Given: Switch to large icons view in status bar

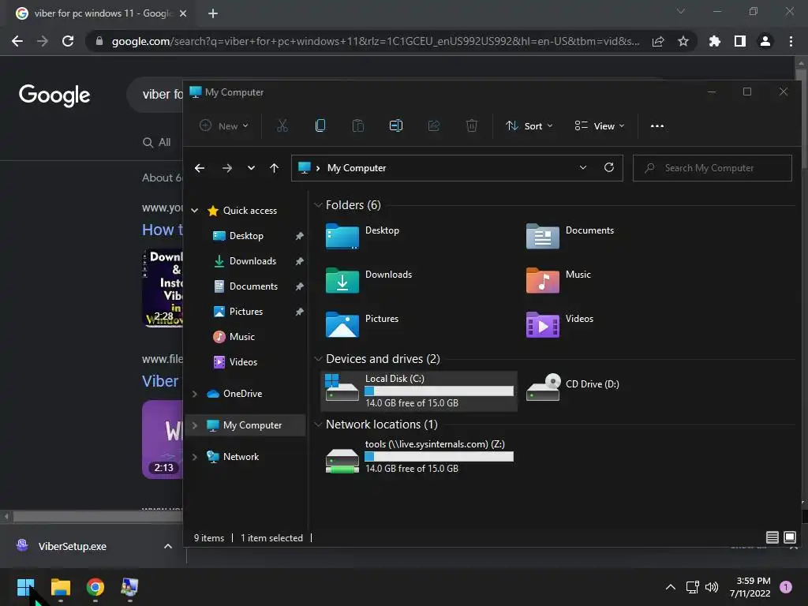Looking at the screenshot, I should coord(789,537).
